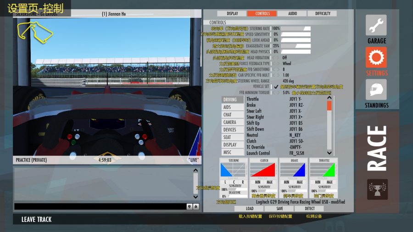Set steering left limit with L button

click(x=225, y=182)
